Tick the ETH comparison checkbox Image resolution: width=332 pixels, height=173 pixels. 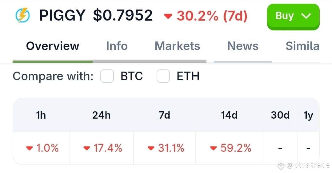(163, 76)
